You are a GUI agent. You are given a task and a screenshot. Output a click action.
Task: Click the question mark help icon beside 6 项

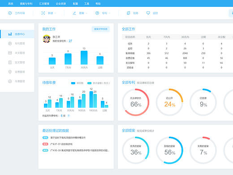[x=69, y=116]
